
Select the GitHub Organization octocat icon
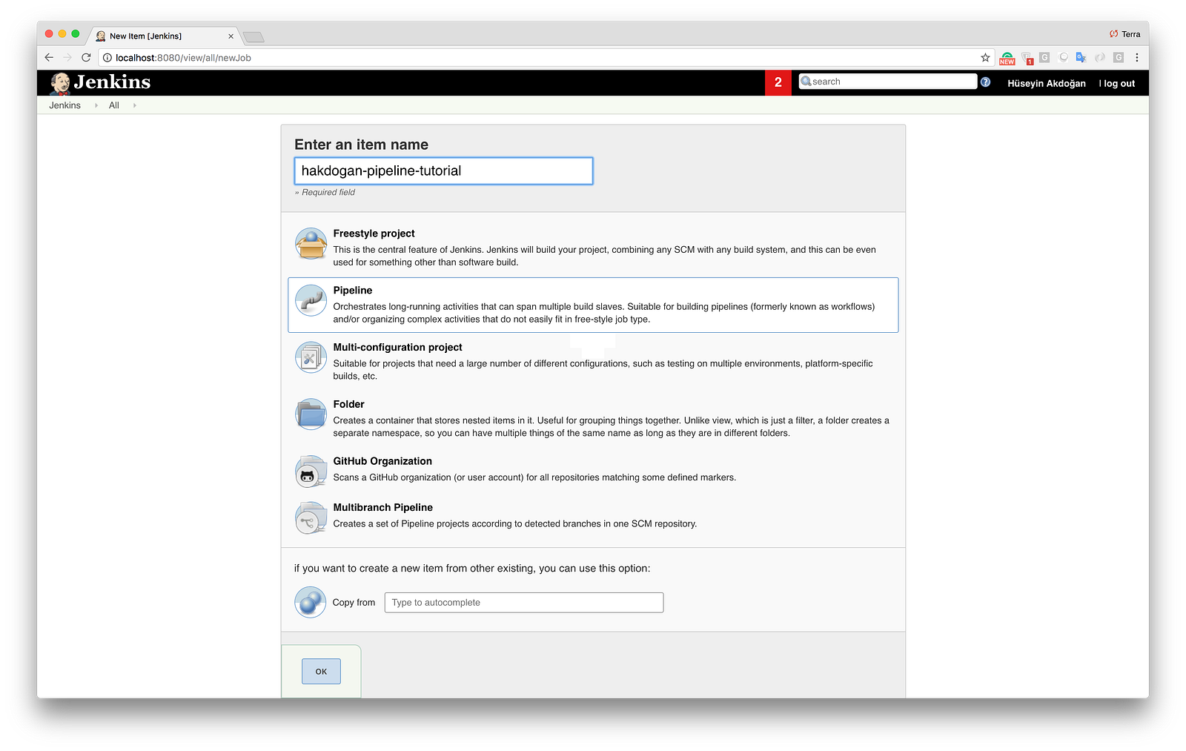click(311, 472)
